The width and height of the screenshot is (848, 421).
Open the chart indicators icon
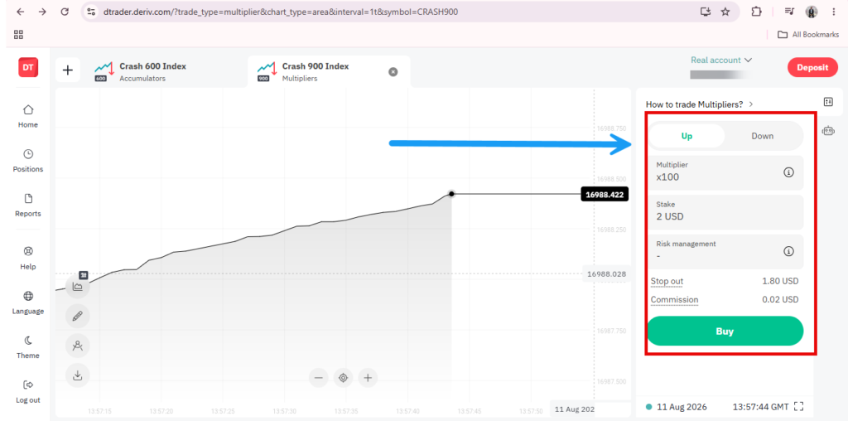pyautogui.click(x=77, y=346)
